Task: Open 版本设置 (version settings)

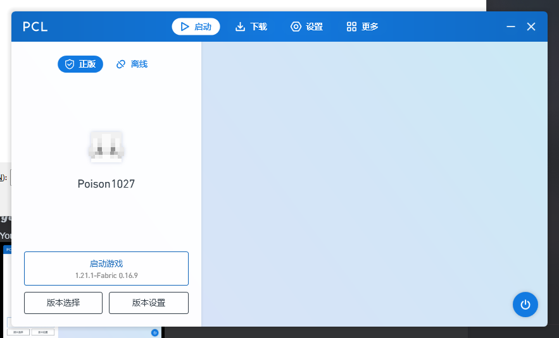Action: 149,303
